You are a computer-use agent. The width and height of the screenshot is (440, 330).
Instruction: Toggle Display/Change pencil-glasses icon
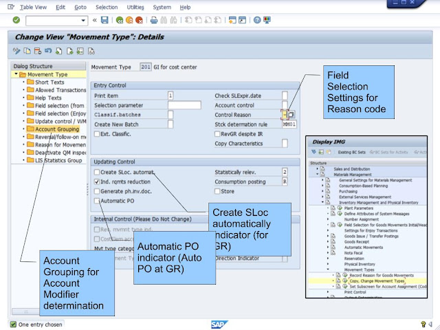16,51
